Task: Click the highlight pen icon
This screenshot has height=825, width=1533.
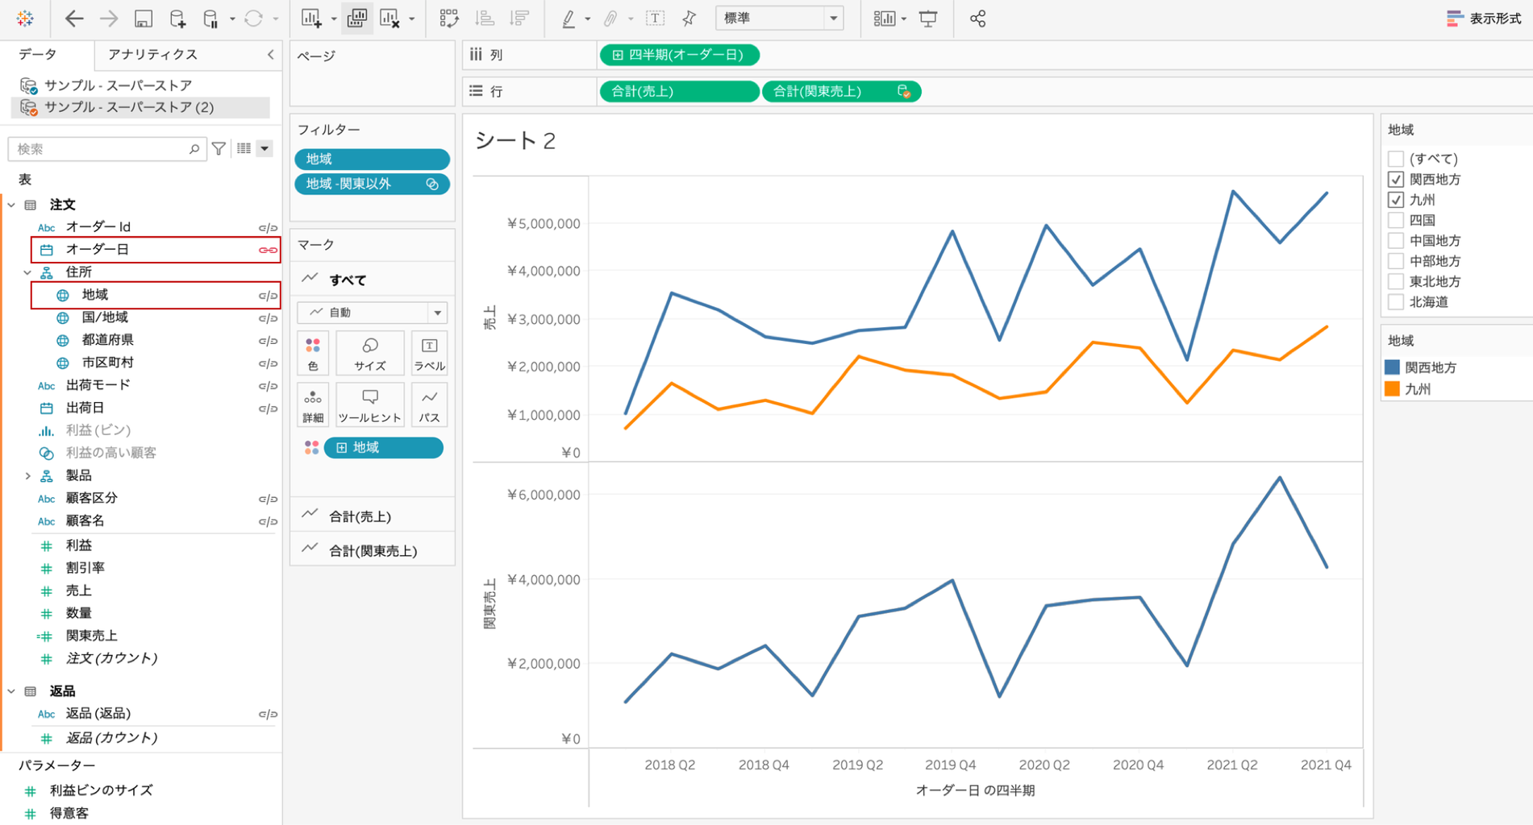Action: (569, 18)
